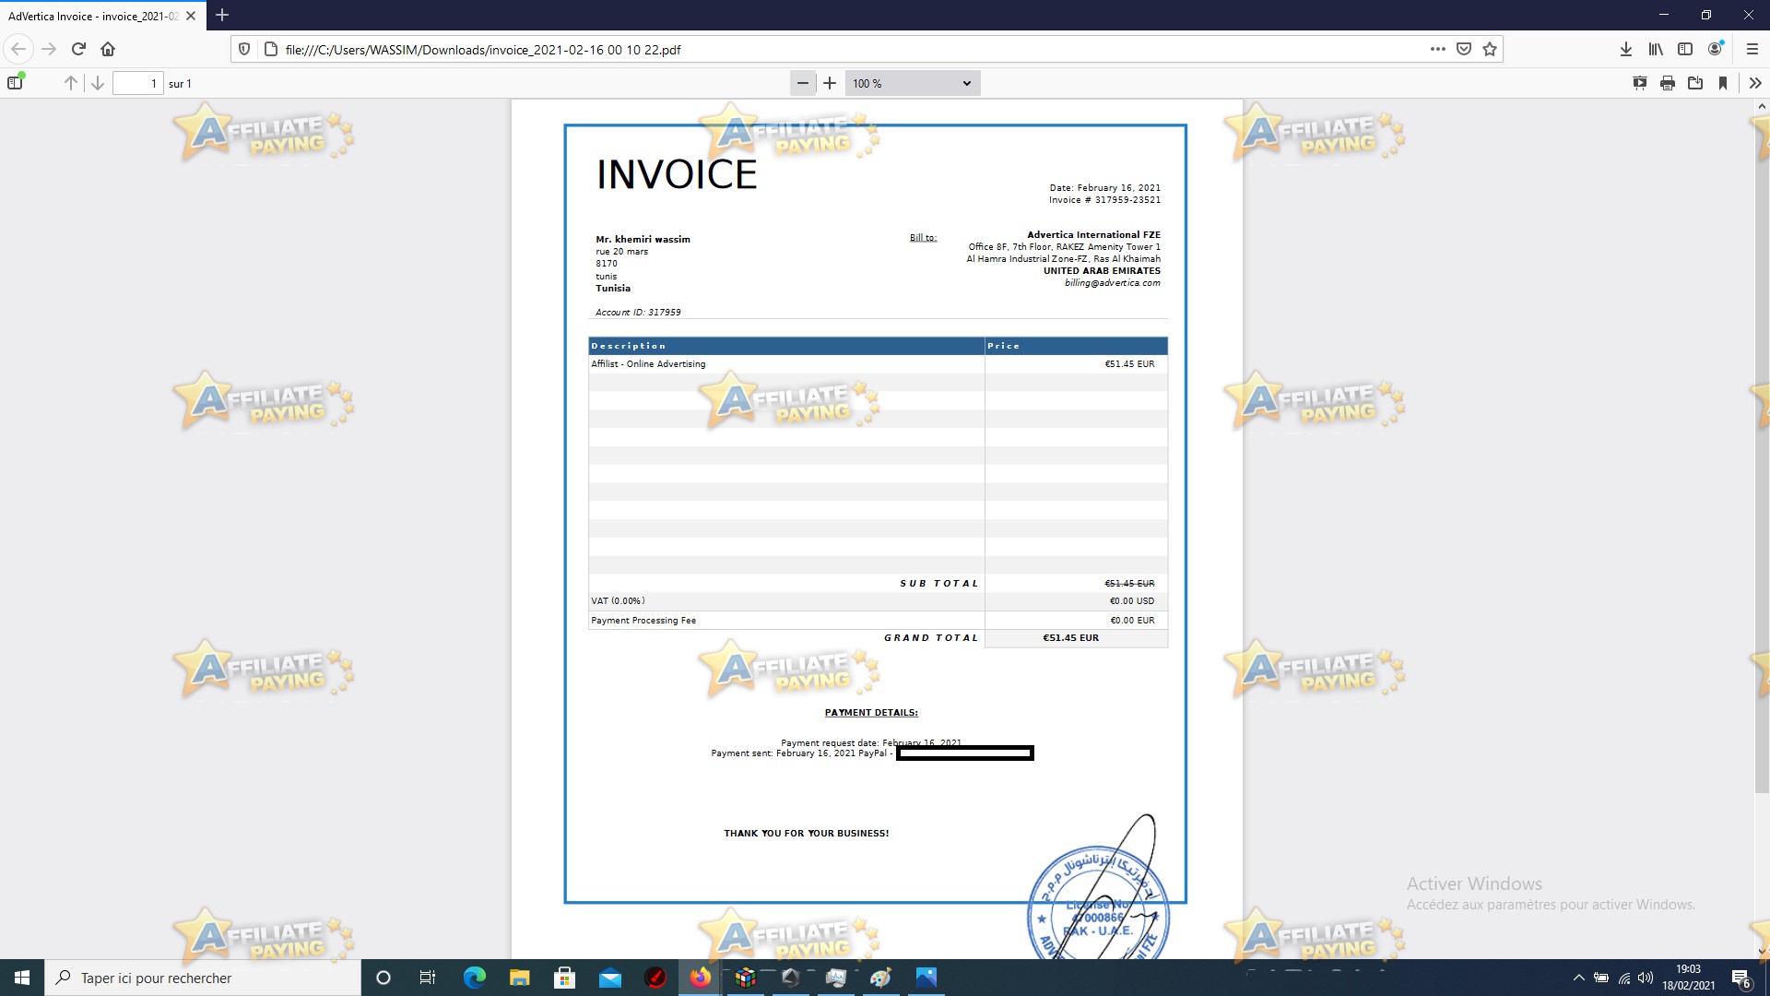
Task: Open the volume control in system tray
Action: [1646, 978]
